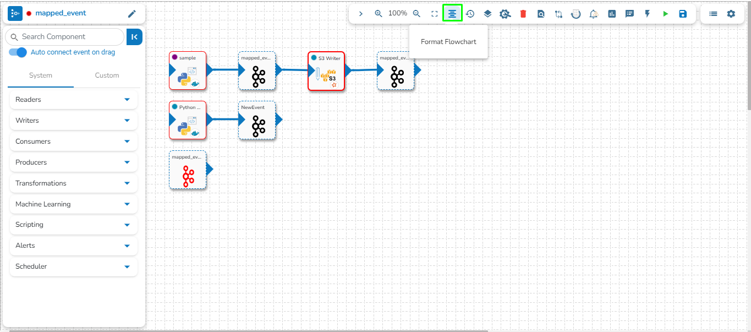Open the comments message icon
Image resolution: width=751 pixels, height=332 pixels.
(629, 14)
